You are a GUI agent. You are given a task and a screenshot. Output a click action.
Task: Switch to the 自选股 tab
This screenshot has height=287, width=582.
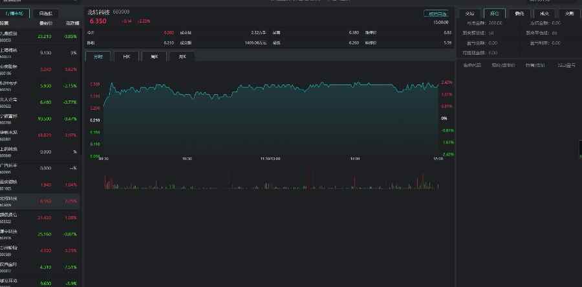pyautogui.click(x=46, y=14)
